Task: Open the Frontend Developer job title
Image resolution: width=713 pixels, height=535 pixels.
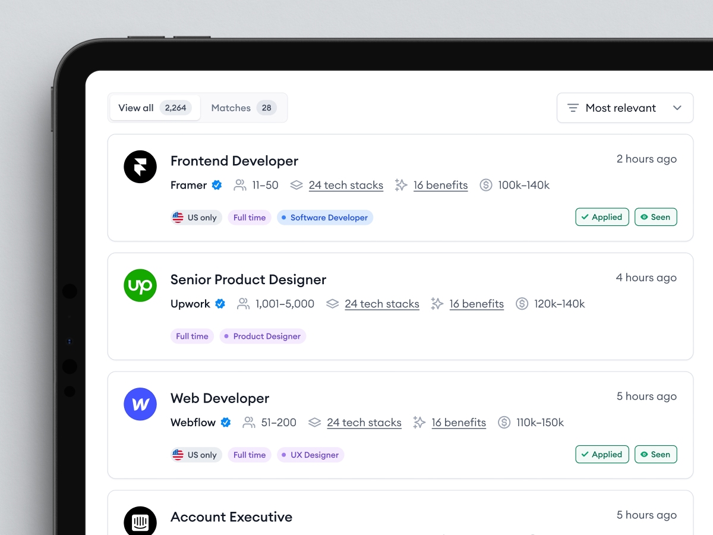Action: tap(234, 161)
